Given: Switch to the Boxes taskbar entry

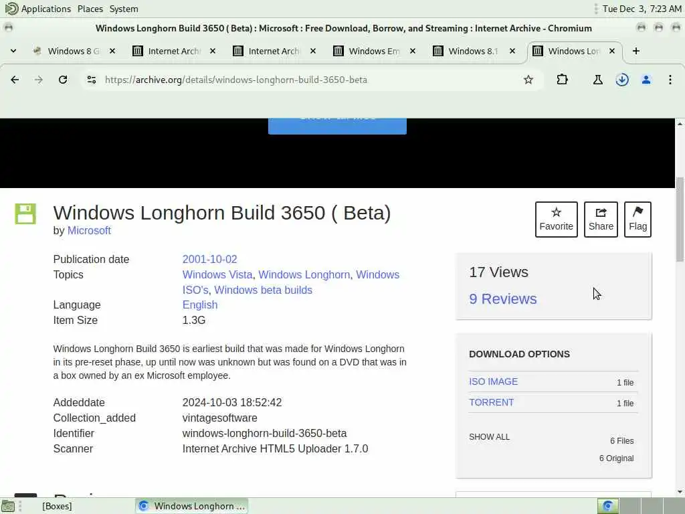Looking at the screenshot, I should pos(57,506).
